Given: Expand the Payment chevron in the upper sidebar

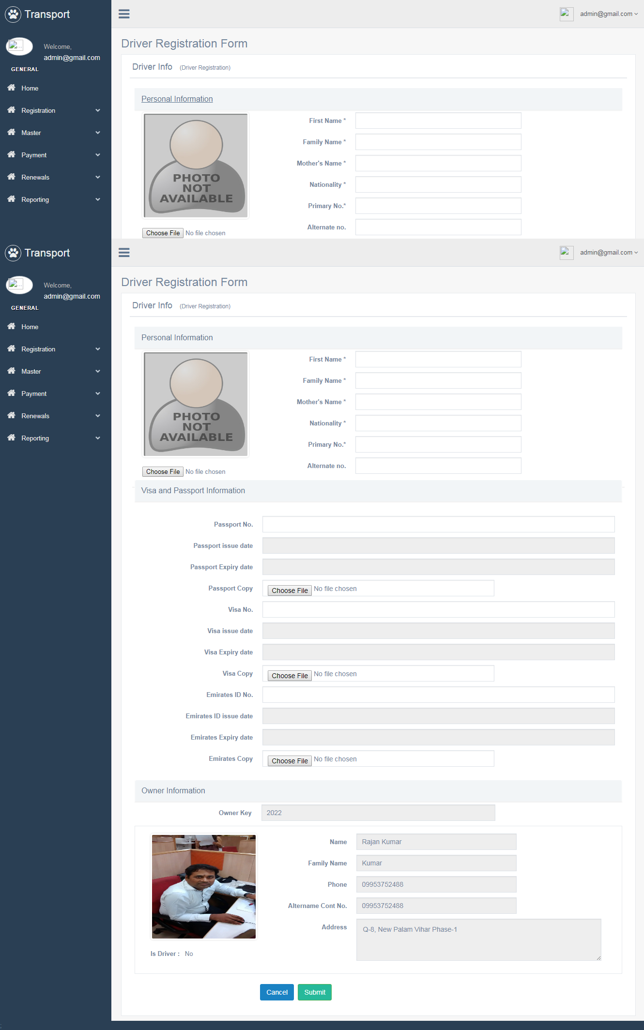Looking at the screenshot, I should (98, 155).
